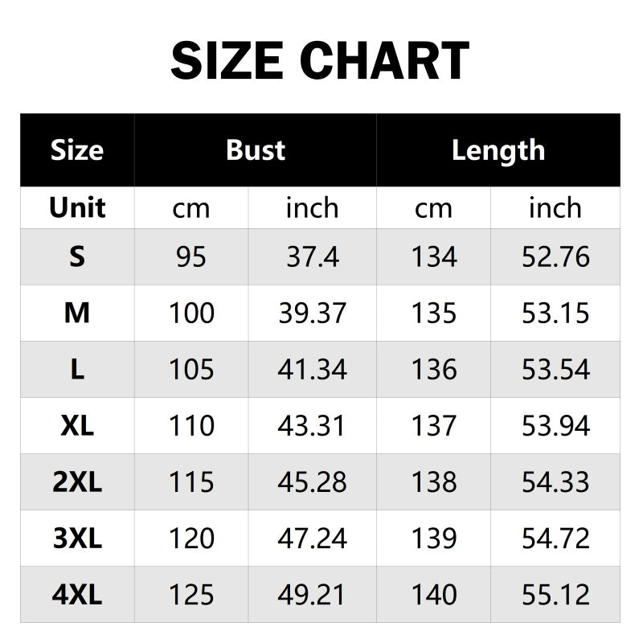Click the Size column header
This screenshot has width=643, height=643.
coord(77,150)
